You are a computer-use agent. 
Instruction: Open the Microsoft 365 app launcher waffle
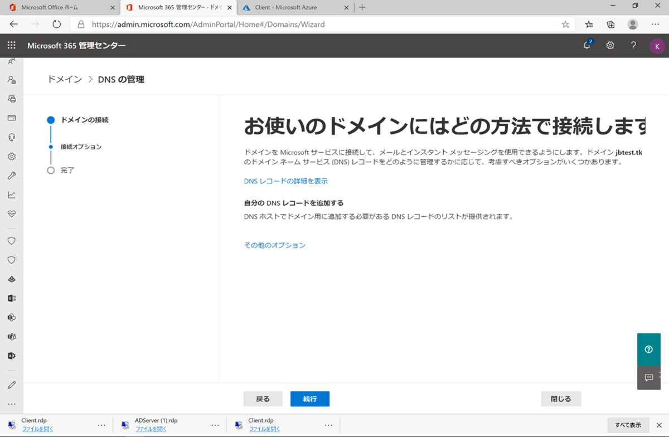(12, 46)
